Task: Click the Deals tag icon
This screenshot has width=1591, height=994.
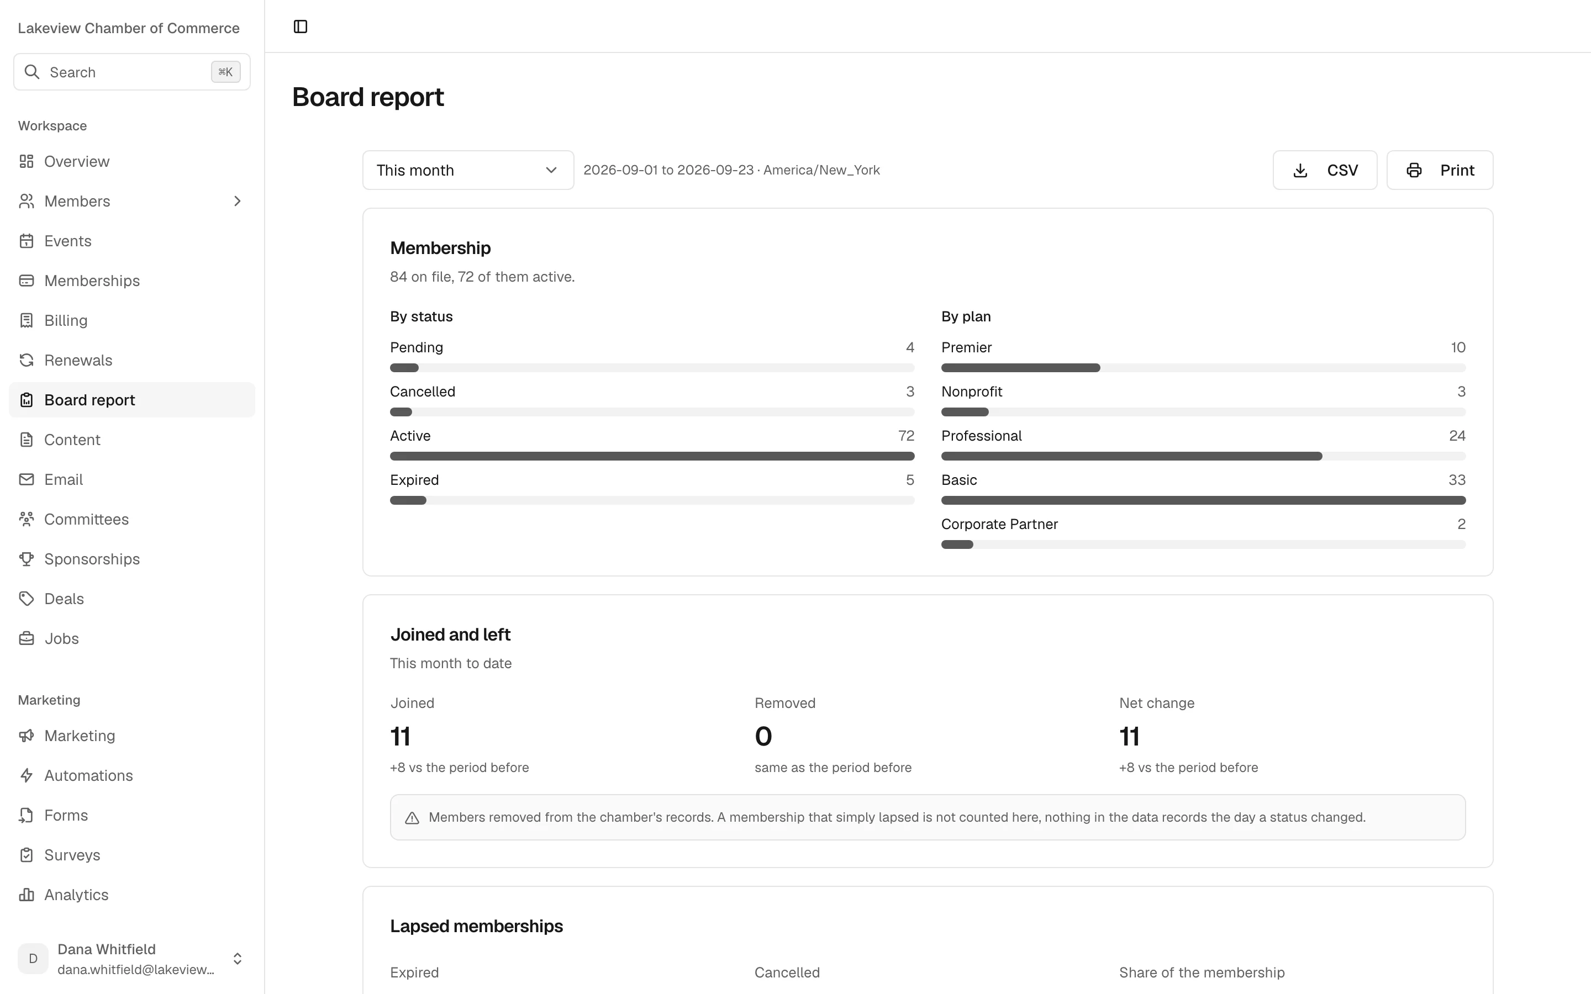Action: coord(27,599)
